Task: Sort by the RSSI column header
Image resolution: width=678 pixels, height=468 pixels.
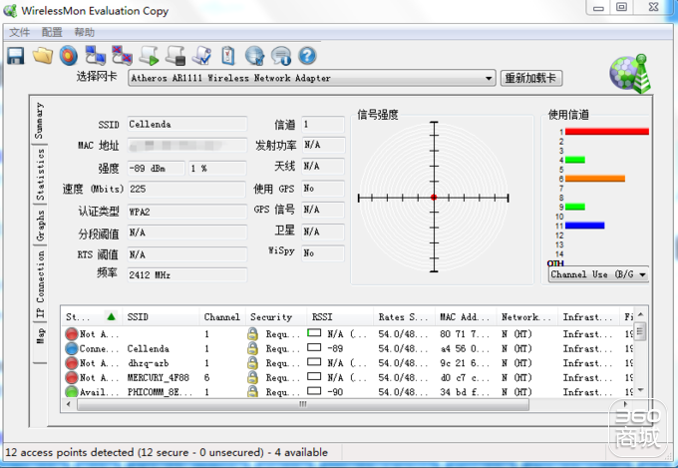Action: [340, 317]
